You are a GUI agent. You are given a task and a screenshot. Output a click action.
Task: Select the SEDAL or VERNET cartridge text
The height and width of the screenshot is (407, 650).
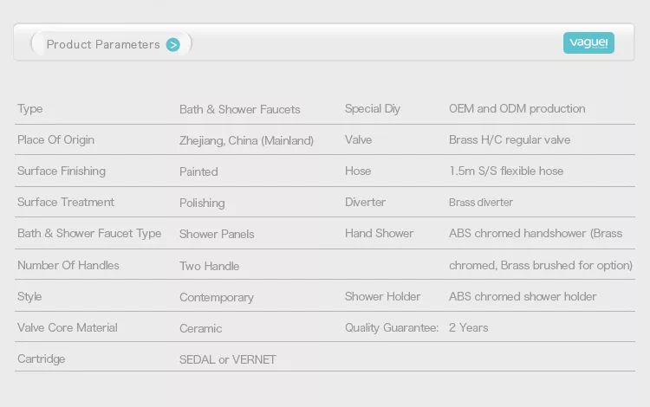(228, 359)
